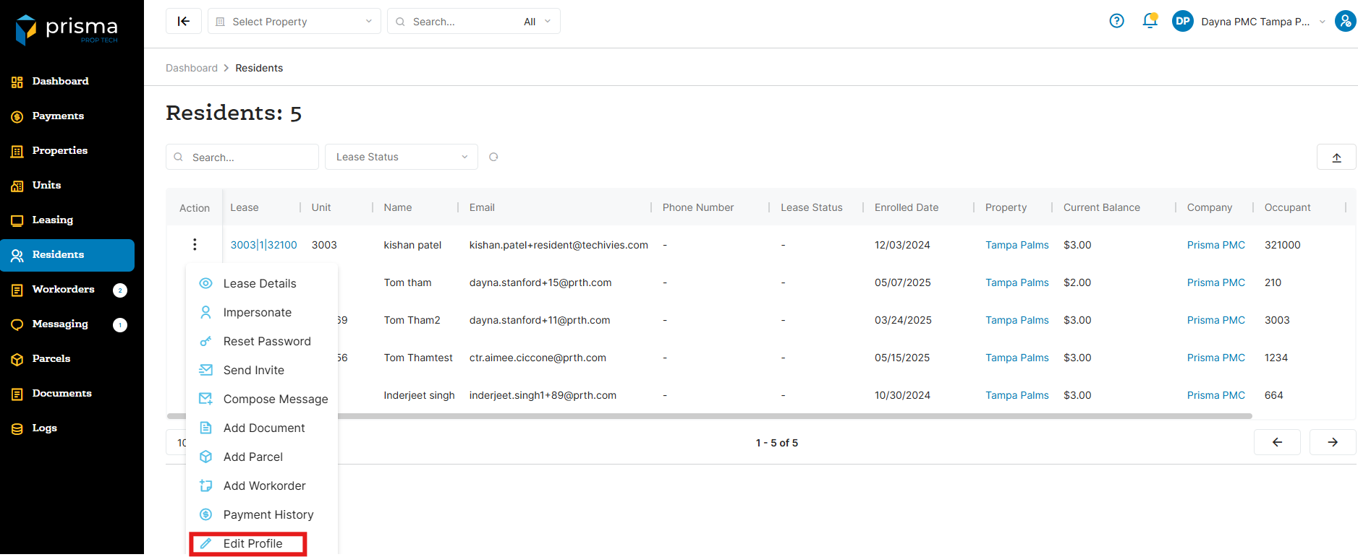Viewport: 1358px width, 557px height.
Task: Open the three-dot action menu for kishan patel
Action: coord(195,245)
